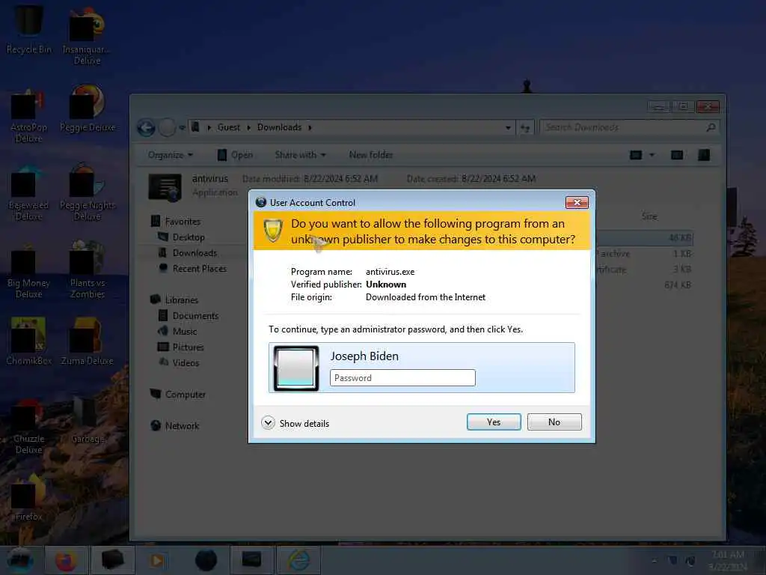The width and height of the screenshot is (766, 575).
Task: Click the Explorer Back navigation arrow
Action: (x=146, y=128)
